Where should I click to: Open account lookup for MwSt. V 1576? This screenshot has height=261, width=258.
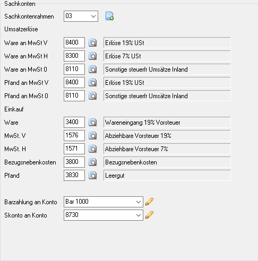(x=92, y=136)
